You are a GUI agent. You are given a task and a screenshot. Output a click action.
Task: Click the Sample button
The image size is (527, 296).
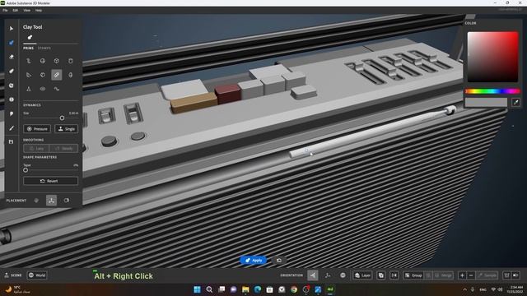[x=487, y=275]
